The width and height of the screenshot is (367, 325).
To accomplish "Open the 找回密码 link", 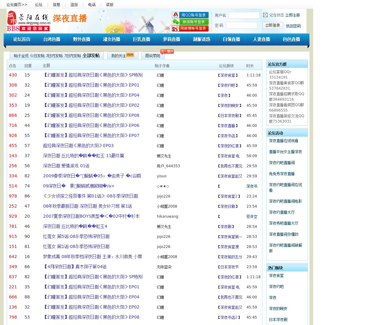I will point(293,26).
